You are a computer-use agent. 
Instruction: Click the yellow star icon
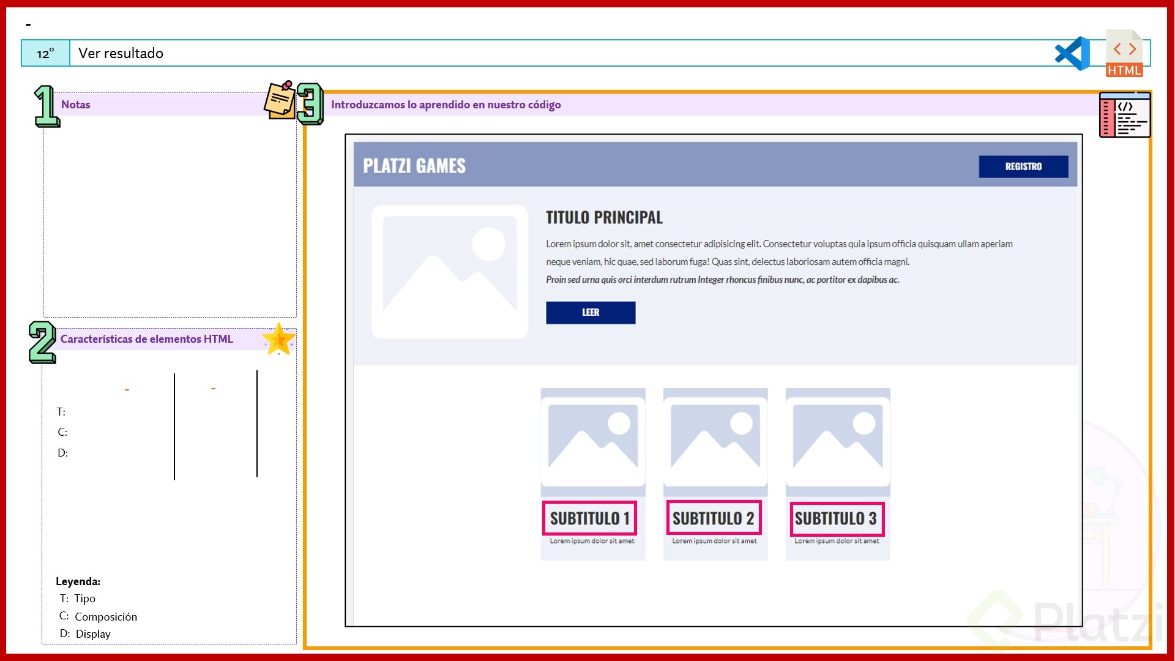[278, 339]
